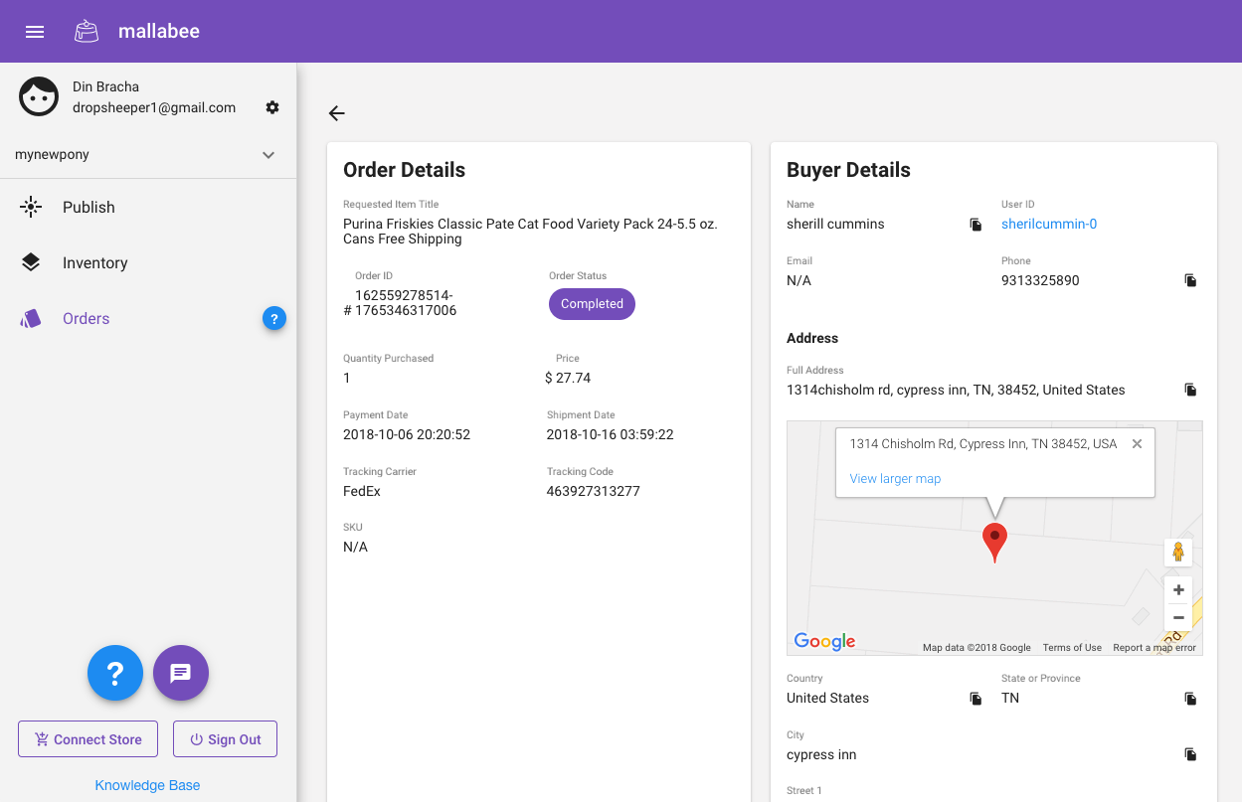Close the map address popup
The height and width of the screenshot is (802, 1242).
1137,444
